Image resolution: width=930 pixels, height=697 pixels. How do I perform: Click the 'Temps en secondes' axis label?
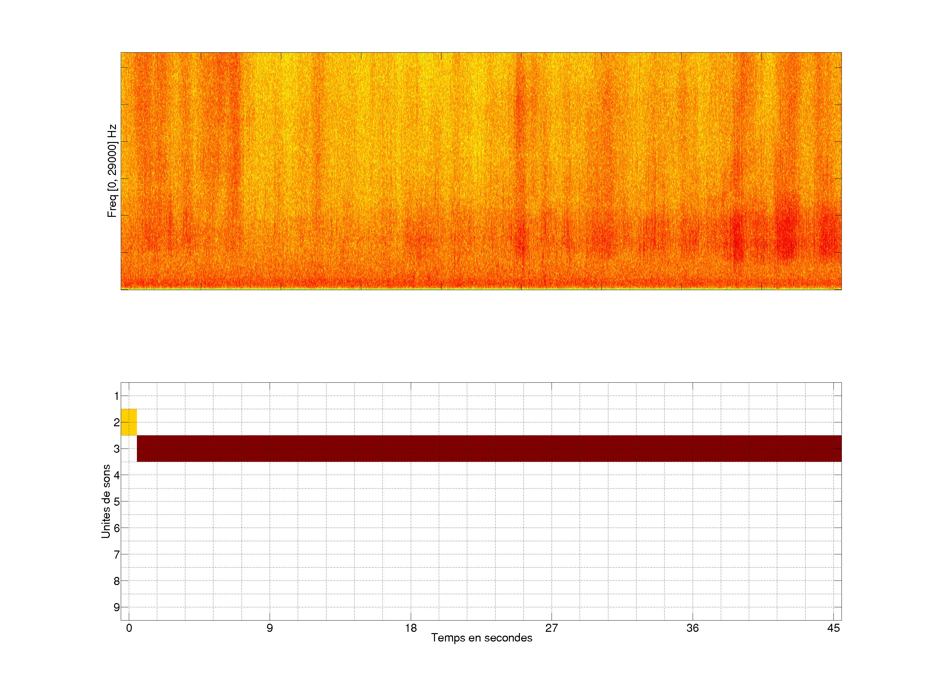tap(481, 638)
